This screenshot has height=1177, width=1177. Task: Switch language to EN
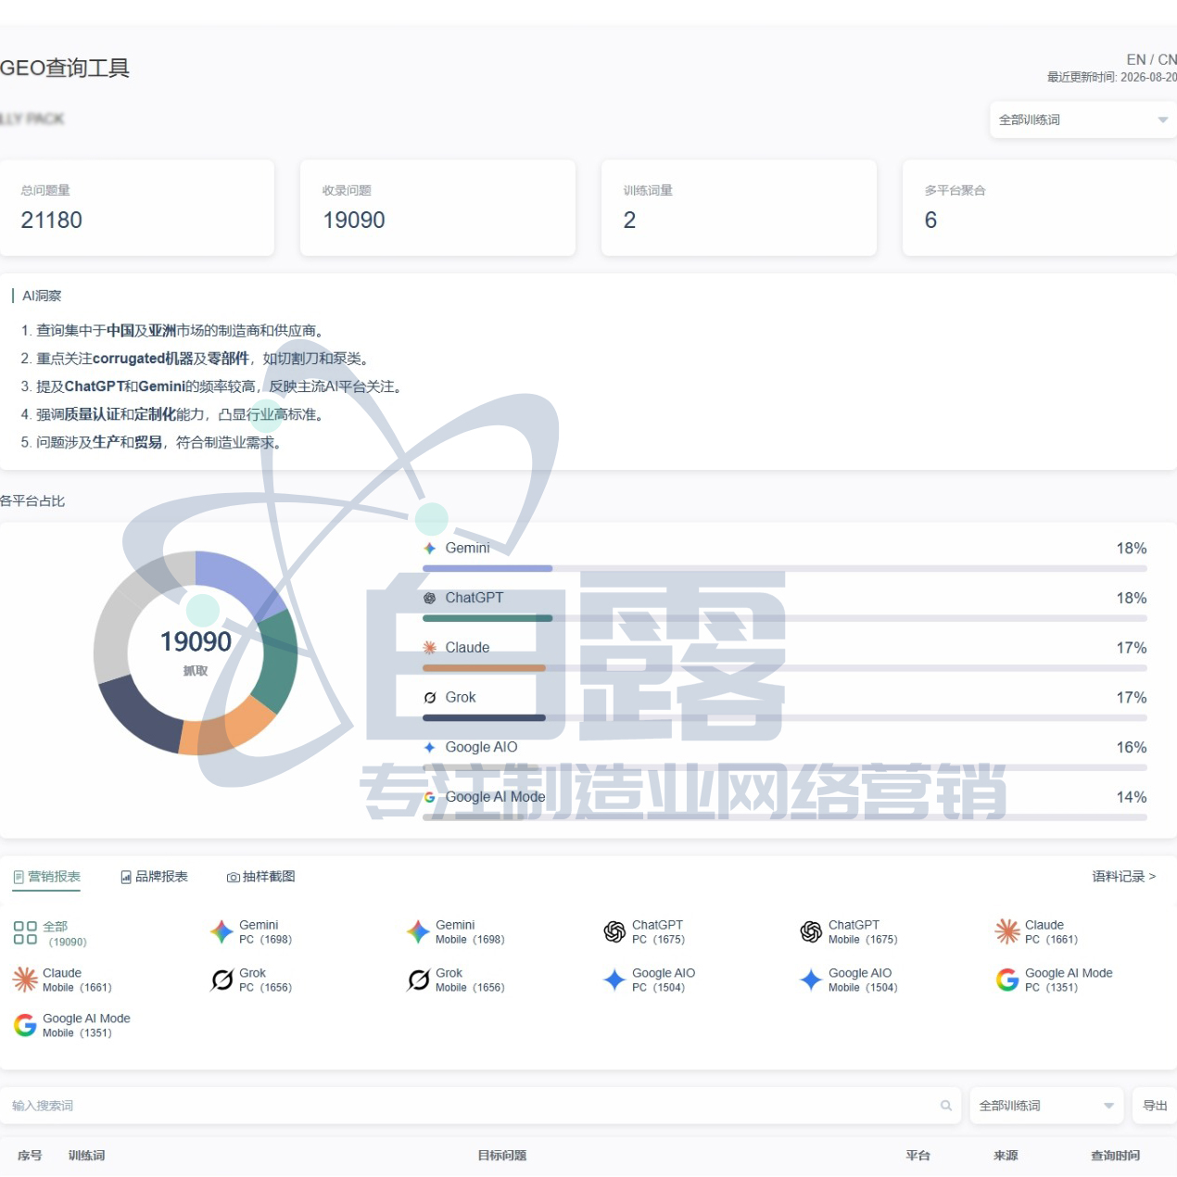1136,59
